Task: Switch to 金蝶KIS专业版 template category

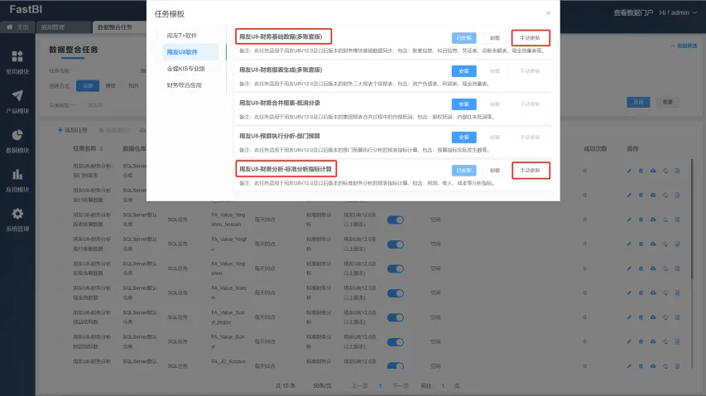Action: click(x=186, y=69)
